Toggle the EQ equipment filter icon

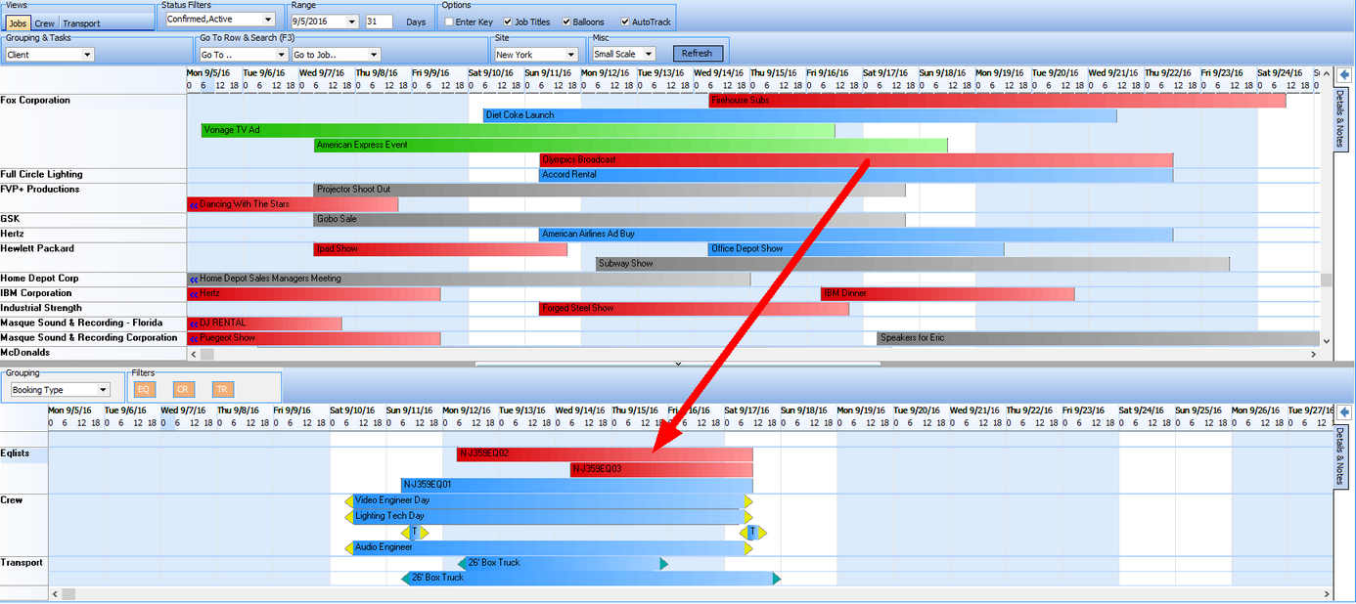point(144,389)
